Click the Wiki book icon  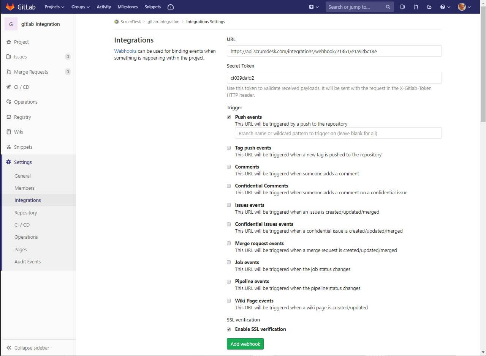pos(9,132)
